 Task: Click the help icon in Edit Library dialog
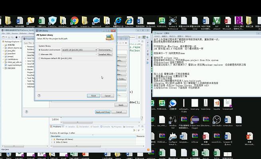click(x=39, y=96)
